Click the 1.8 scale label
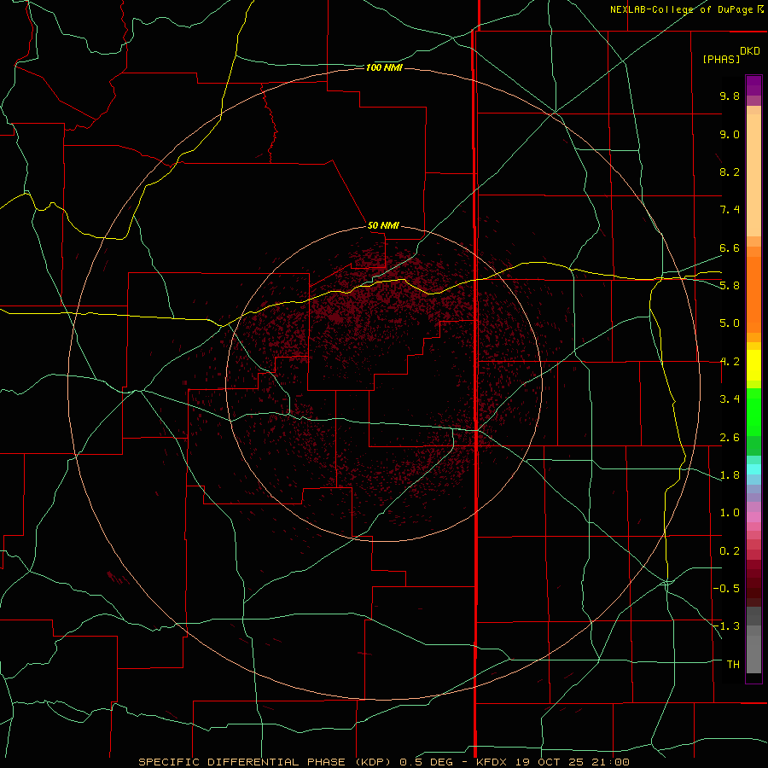This screenshot has height=768, width=768. tap(730, 475)
